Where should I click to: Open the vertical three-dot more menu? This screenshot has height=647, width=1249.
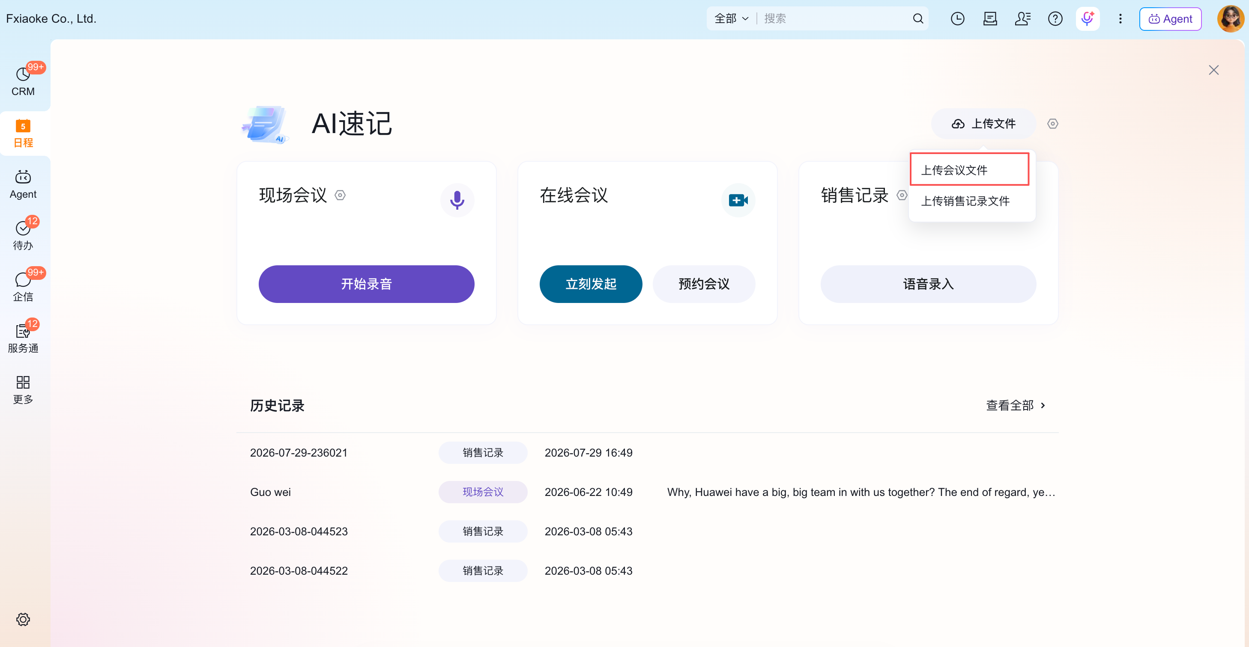[1120, 18]
